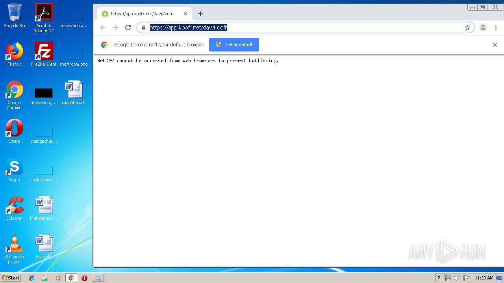Go back to the previous page
504x283 pixels.
103,28
